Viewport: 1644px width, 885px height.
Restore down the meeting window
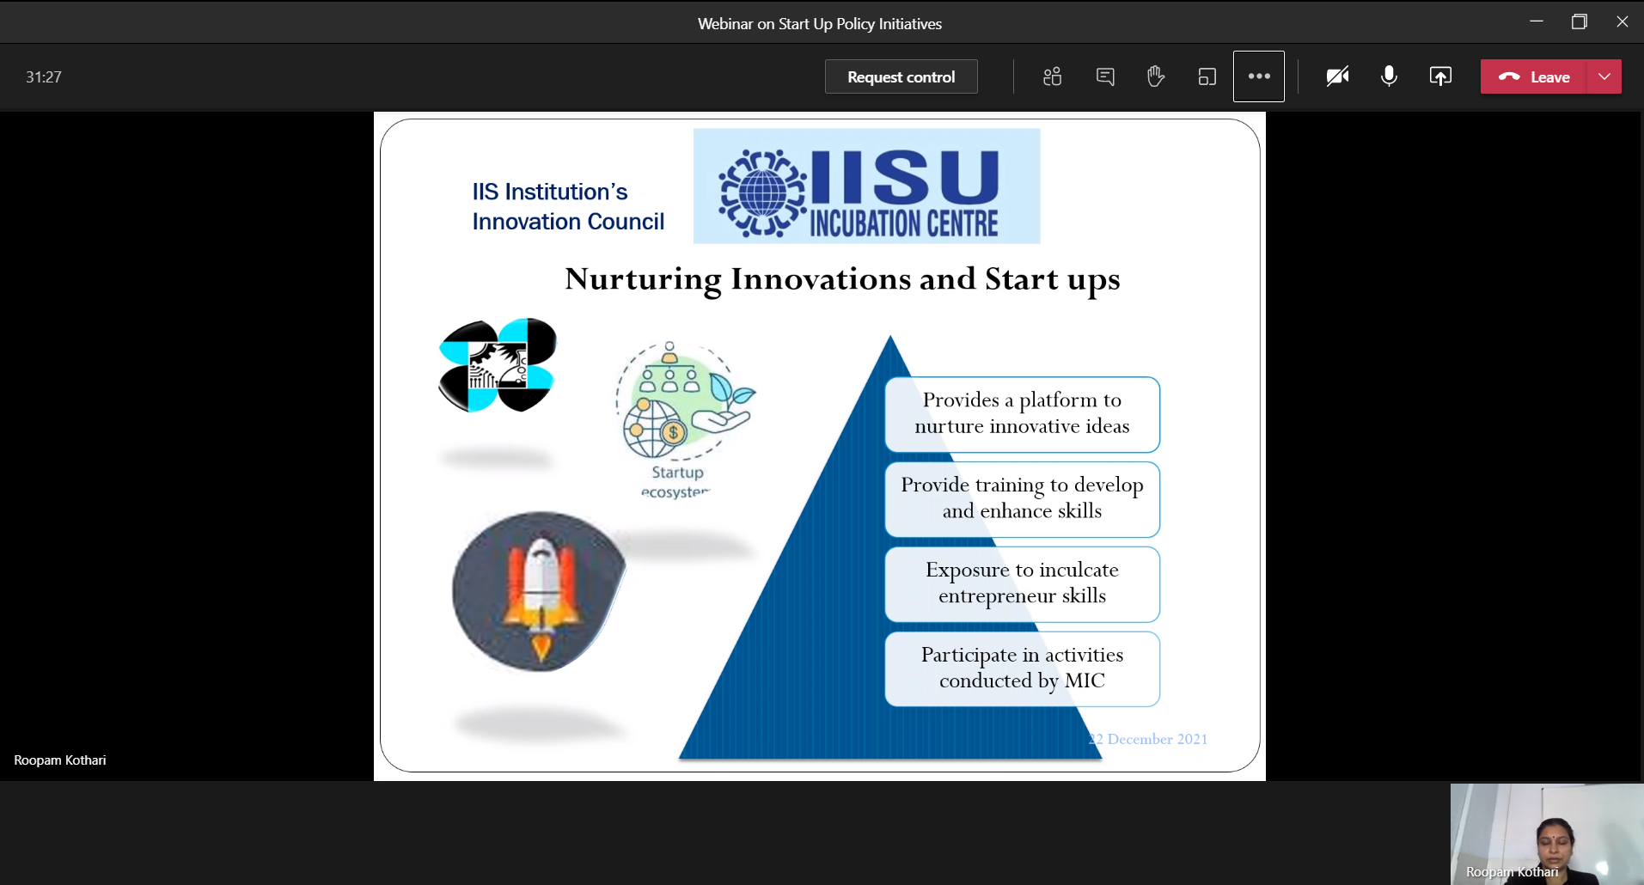[1579, 22]
